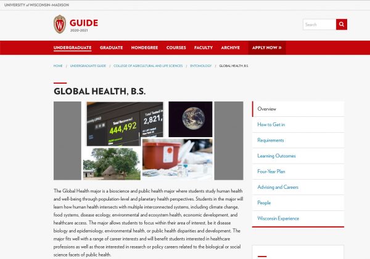Open the Faculty navigation item
Screen dimensions: 370x259
coord(203,47)
